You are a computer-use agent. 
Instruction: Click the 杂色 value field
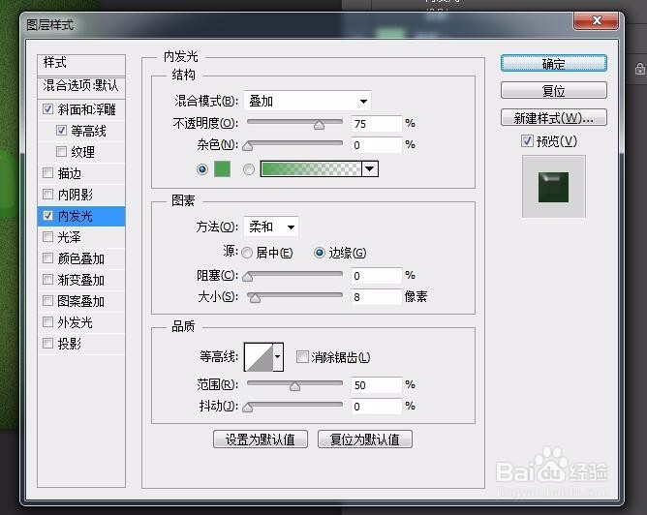[x=376, y=145]
